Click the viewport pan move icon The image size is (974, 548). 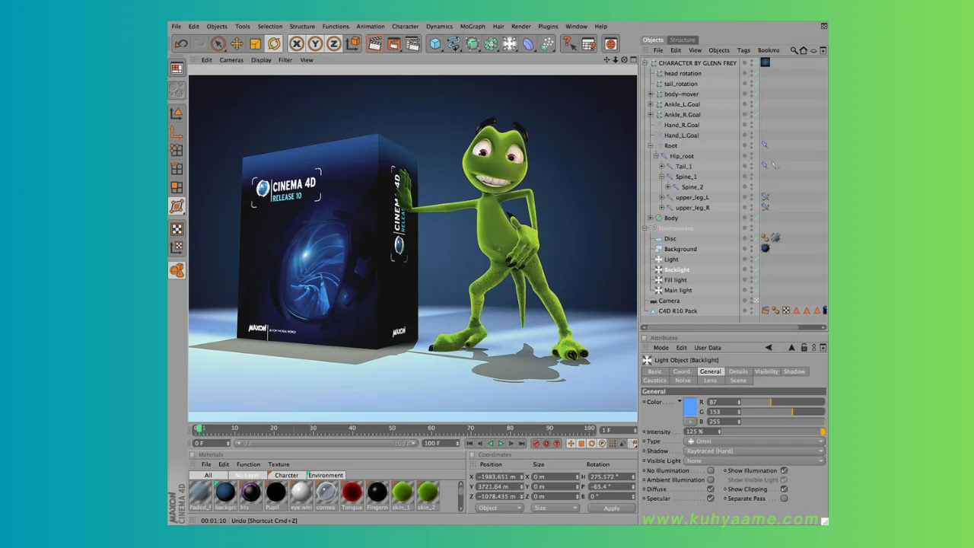pyautogui.click(x=606, y=60)
